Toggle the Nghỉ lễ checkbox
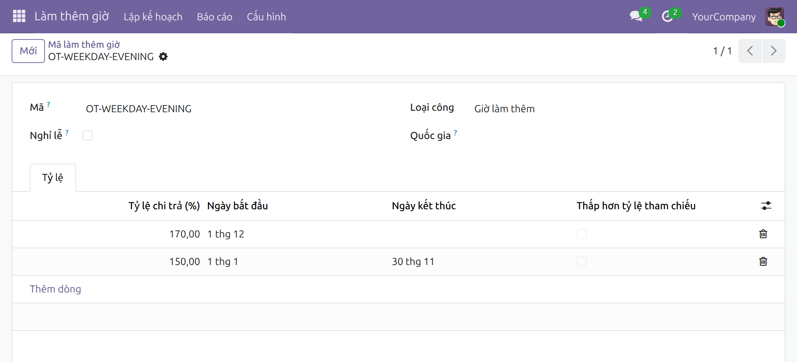Image resolution: width=797 pixels, height=362 pixels. pos(88,135)
